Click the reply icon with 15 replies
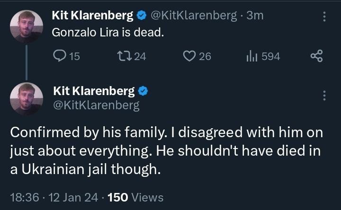The height and width of the screenshot is (210, 341). (60, 57)
